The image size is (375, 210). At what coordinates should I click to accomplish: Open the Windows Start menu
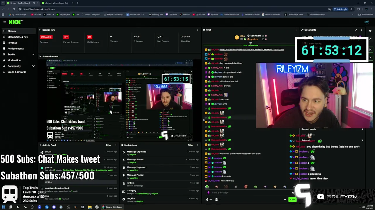click(4, 207)
